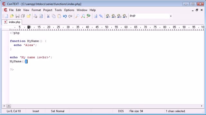The height and width of the screenshot is (115, 206).
Task: Open the Format menu
Action: tap(36, 10)
